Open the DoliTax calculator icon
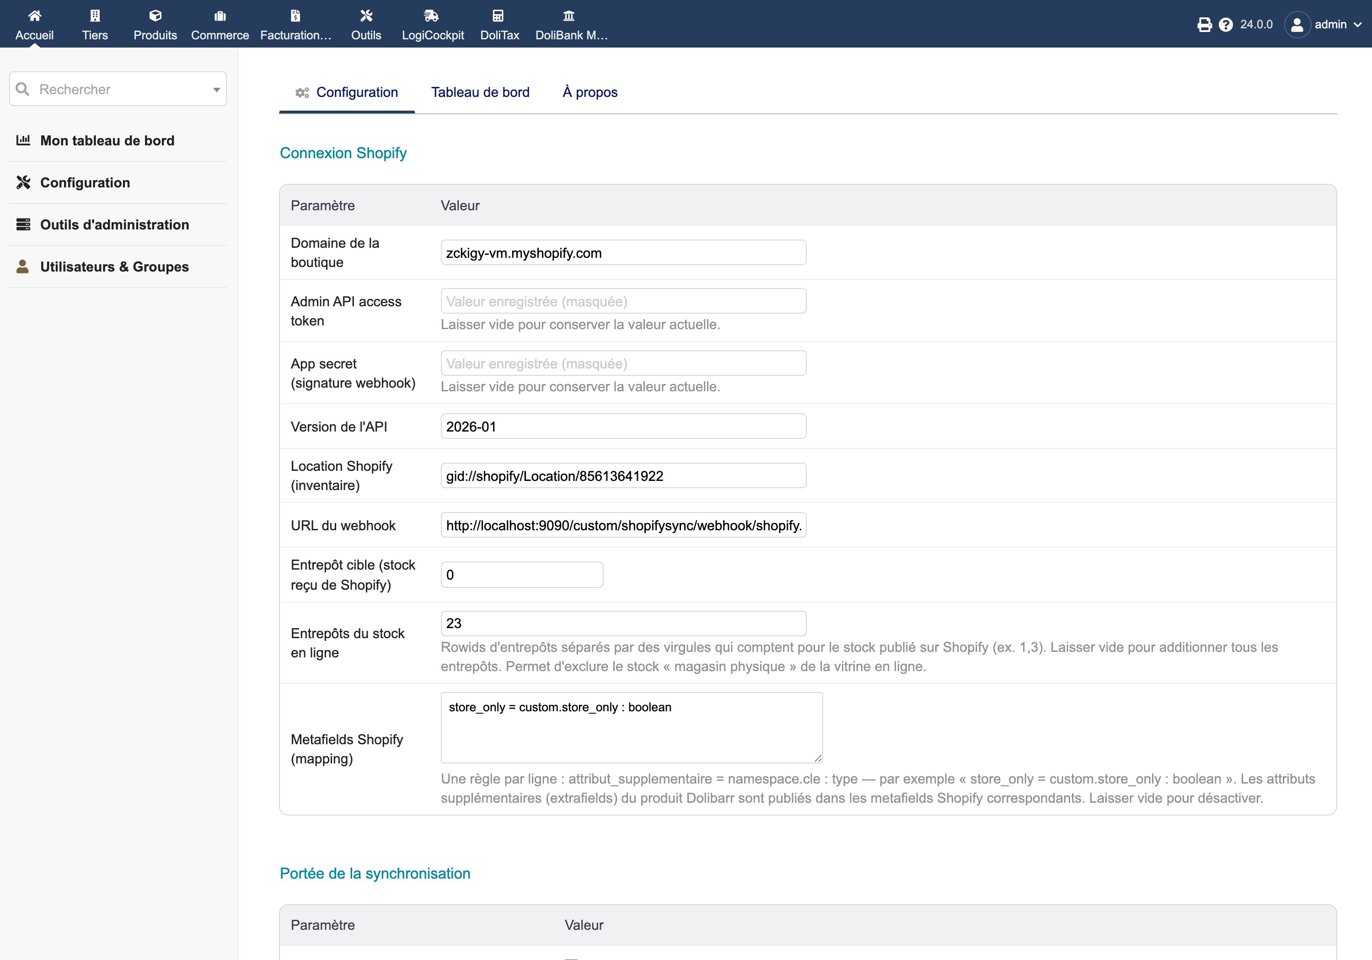 click(x=498, y=16)
